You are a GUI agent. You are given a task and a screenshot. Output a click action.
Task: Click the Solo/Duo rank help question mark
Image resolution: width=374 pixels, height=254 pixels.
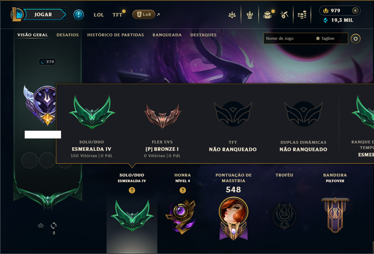click(x=132, y=190)
